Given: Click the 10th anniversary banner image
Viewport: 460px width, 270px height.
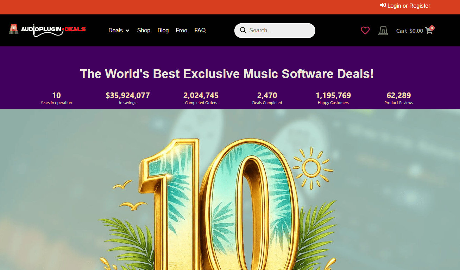Looking at the screenshot, I should [x=230, y=190].
